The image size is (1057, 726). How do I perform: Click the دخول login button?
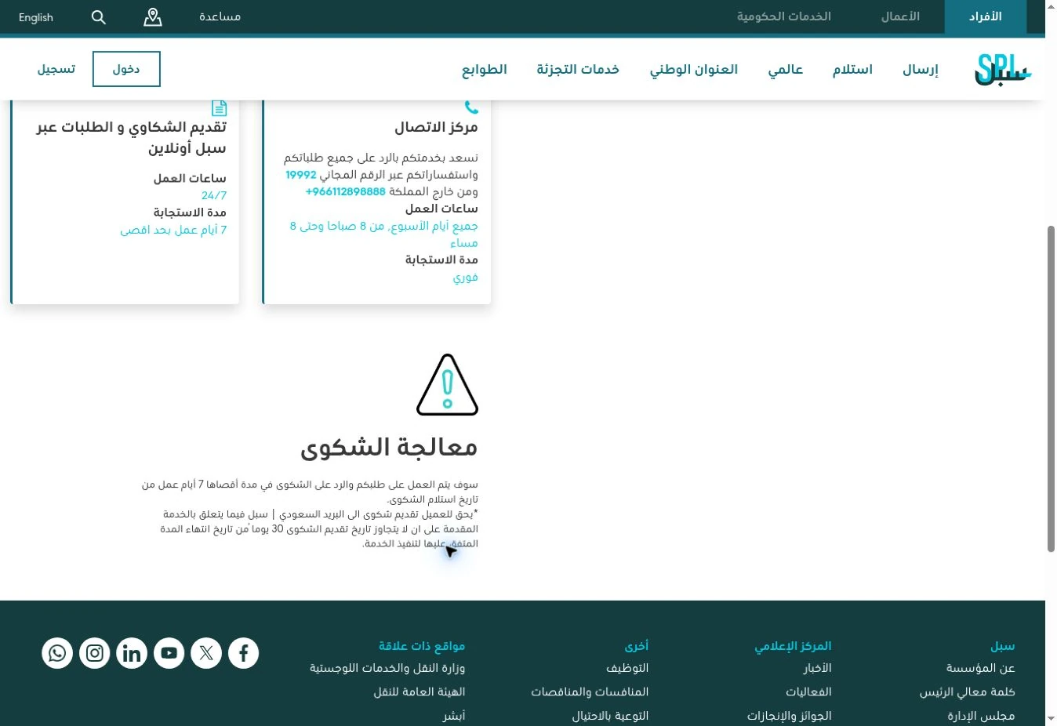click(x=126, y=69)
